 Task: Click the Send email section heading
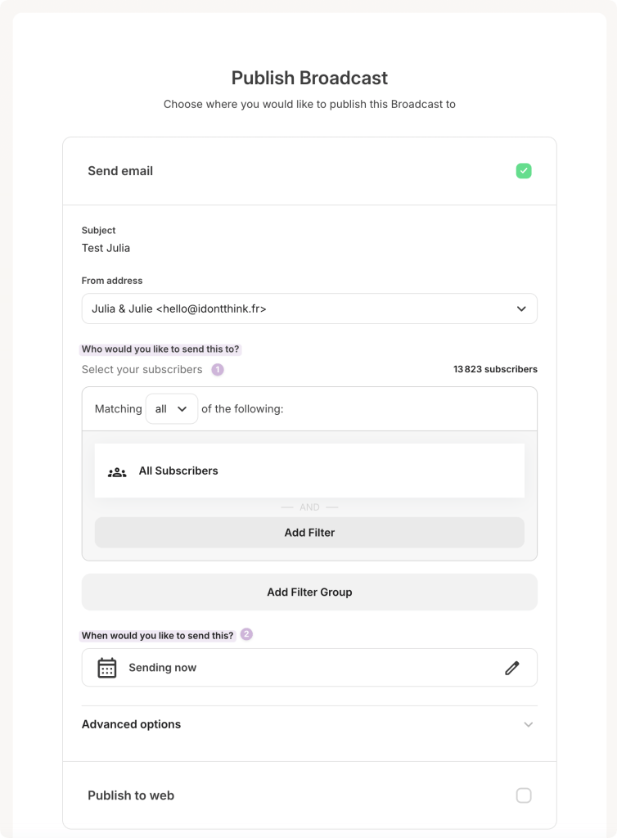point(120,171)
